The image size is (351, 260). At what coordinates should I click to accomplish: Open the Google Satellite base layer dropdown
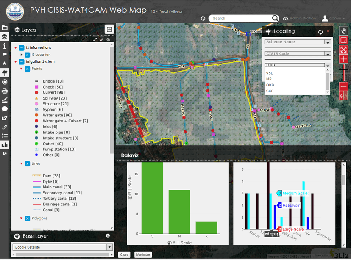62,247
